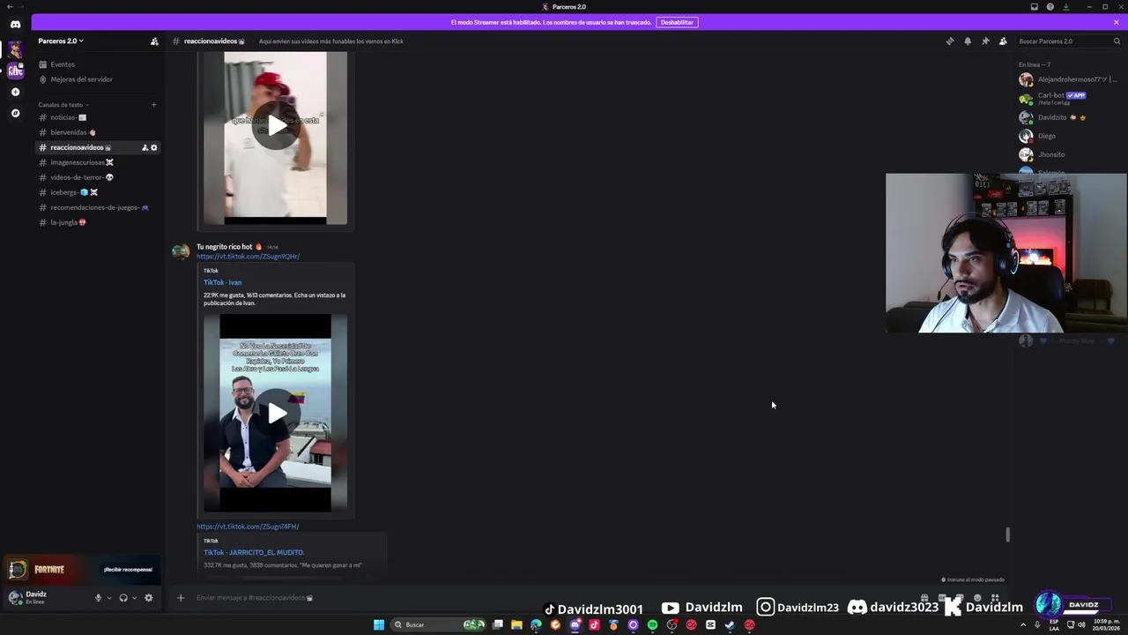Open member Jhonsito in the list
Screen dimensions: 1128x635
[1069, 154]
